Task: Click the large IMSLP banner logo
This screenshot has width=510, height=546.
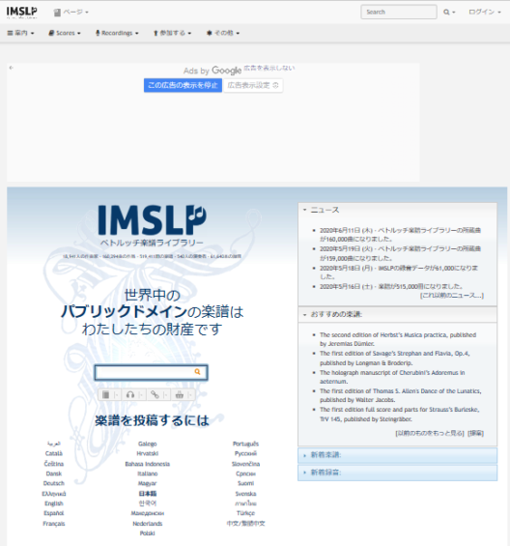Action: 152,220
